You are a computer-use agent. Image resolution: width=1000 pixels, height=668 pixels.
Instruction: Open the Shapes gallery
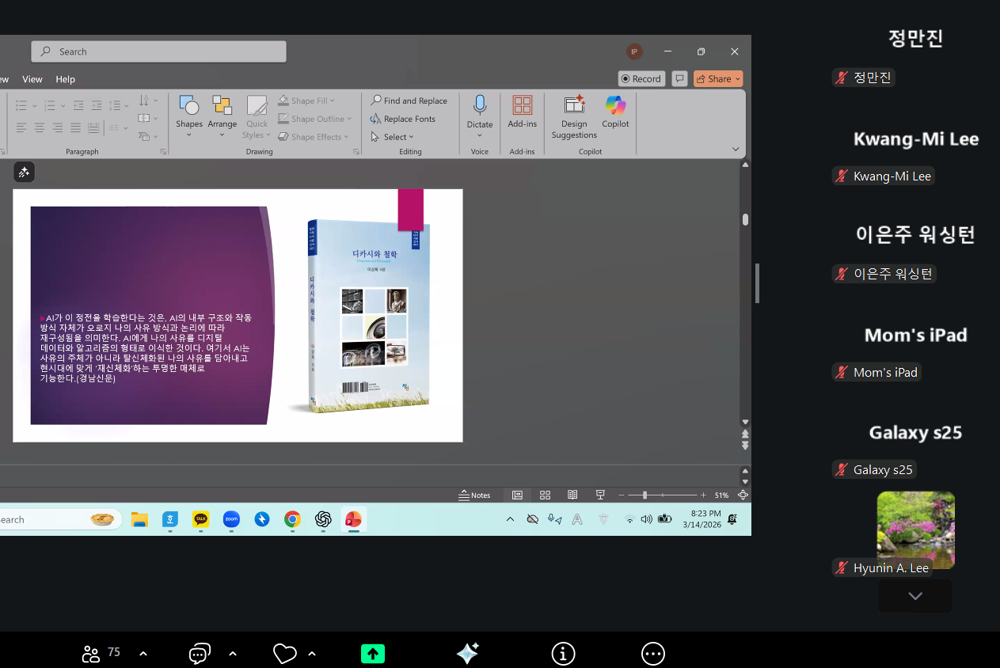pyautogui.click(x=189, y=105)
